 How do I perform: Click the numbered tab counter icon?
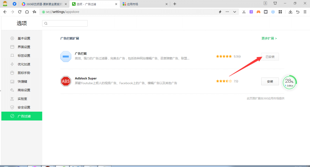point(265,3)
